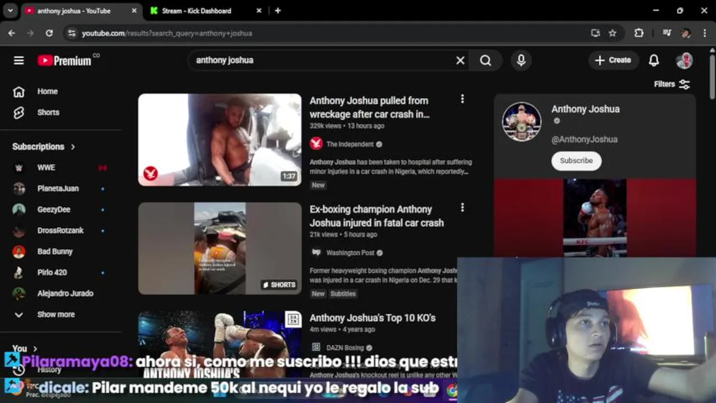Screen dimensions: 716x403
Task: Open more options for the wreckage video
Action: click(462, 99)
